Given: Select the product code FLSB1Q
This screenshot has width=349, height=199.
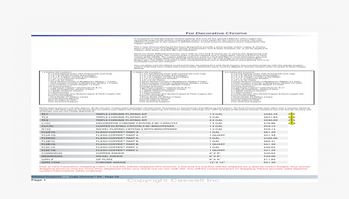Looking at the screenshot, I should click(48, 144).
